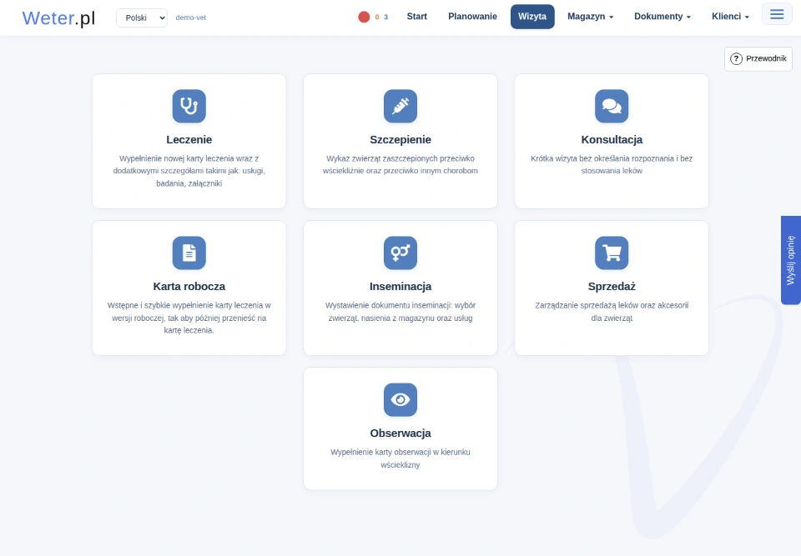Expand the Klienci dropdown menu
The image size is (801, 556).
pyautogui.click(x=731, y=17)
